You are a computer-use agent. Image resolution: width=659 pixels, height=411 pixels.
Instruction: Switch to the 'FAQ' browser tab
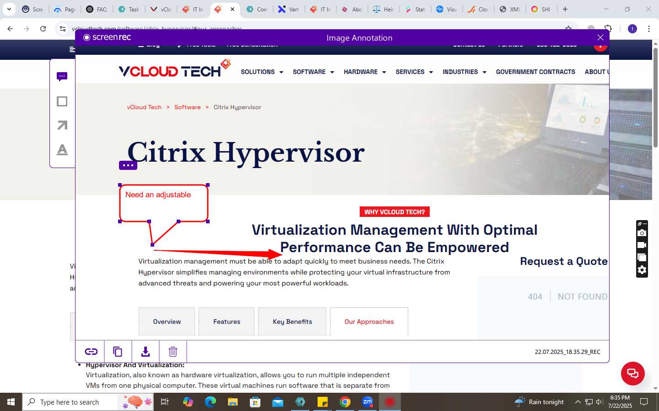coord(97,9)
